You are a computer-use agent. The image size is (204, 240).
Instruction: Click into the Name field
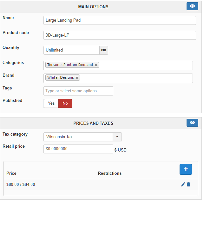pyautogui.click(x=120, y=20)
